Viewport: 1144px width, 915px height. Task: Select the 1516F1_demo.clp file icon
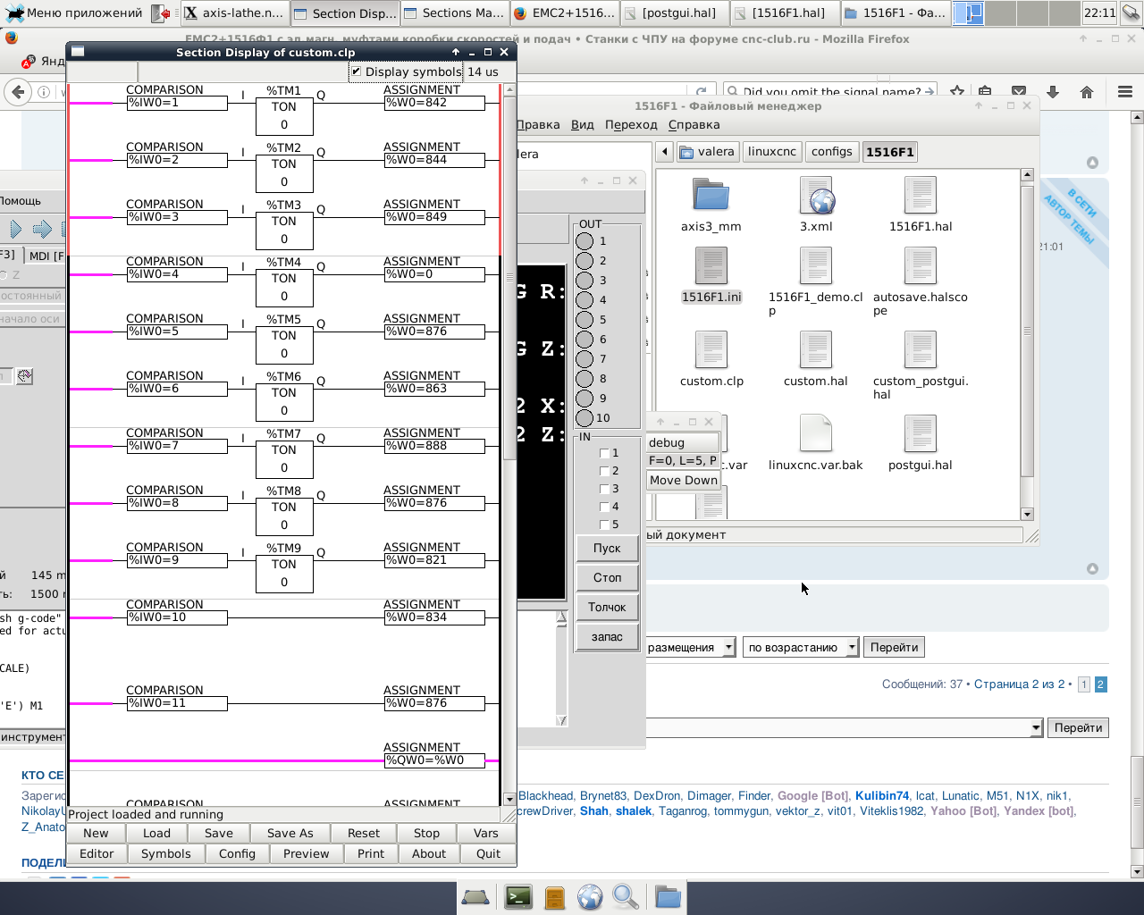click(816, 265)
